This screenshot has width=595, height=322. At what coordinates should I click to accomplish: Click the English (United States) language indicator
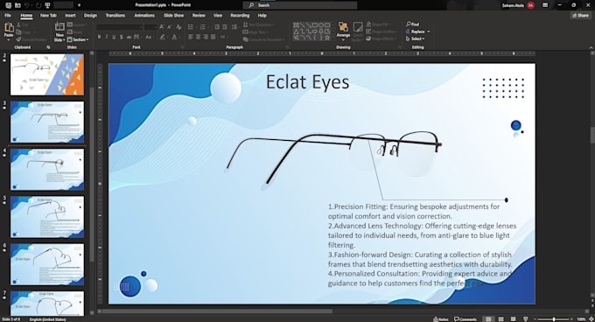tap(48, 319)
